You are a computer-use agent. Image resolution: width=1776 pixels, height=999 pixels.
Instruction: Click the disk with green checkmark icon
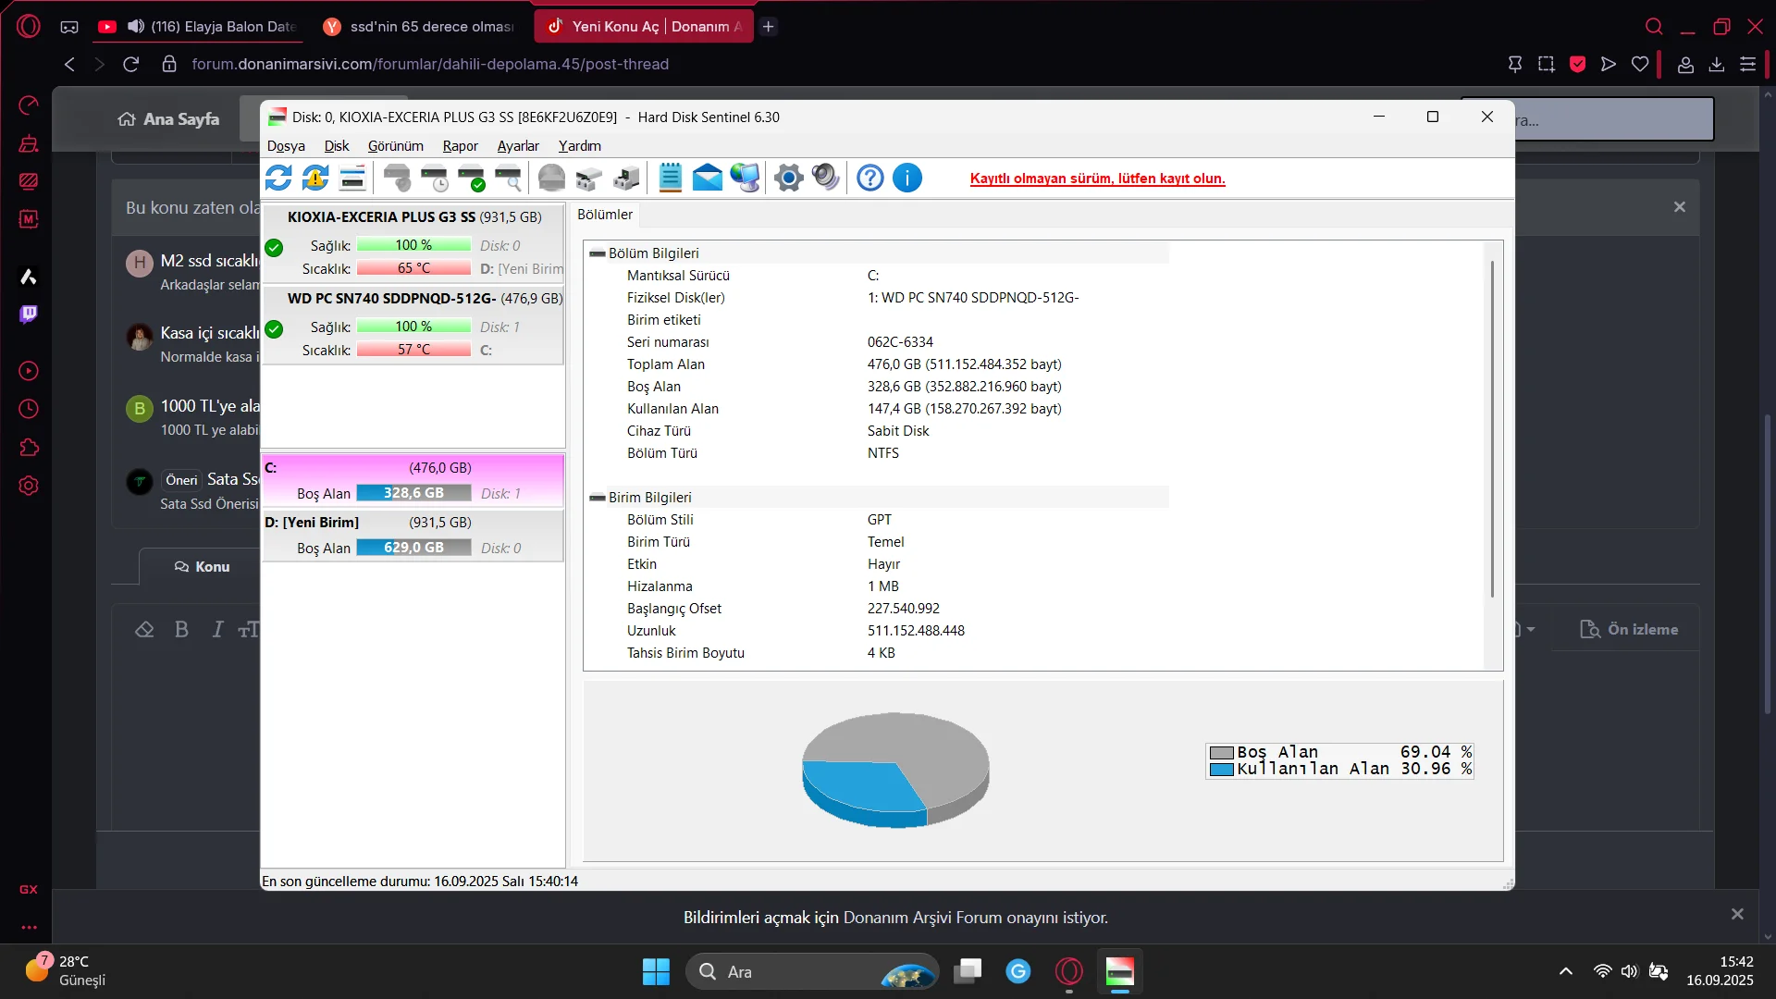coord(472,178)
